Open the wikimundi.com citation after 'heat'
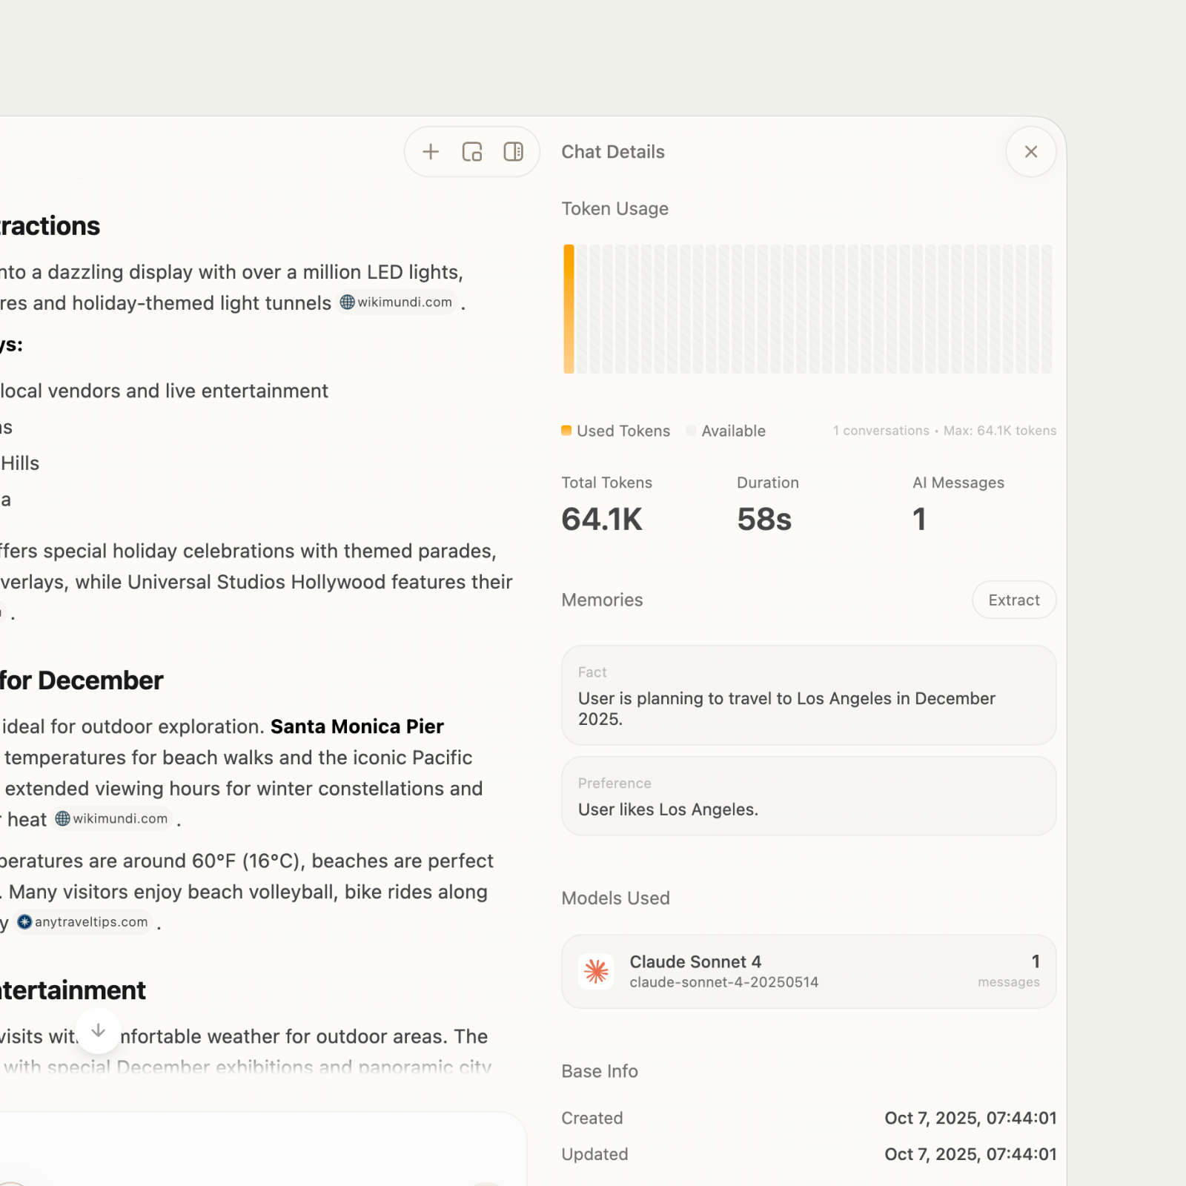 click(x=113, y=819)
